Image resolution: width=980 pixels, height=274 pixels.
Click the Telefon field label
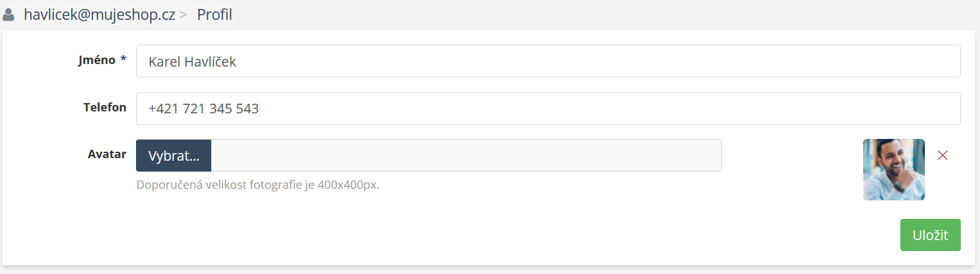point(105,107)
